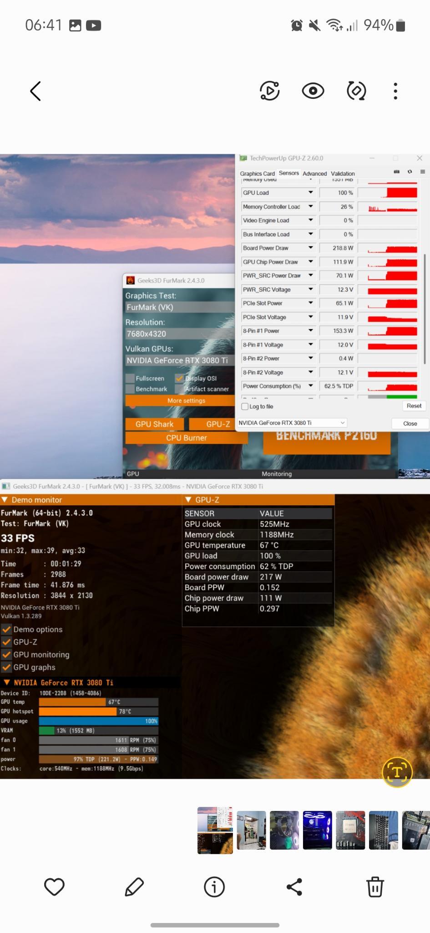Collapse the GPU-Z overlay panel

[188, 500]
